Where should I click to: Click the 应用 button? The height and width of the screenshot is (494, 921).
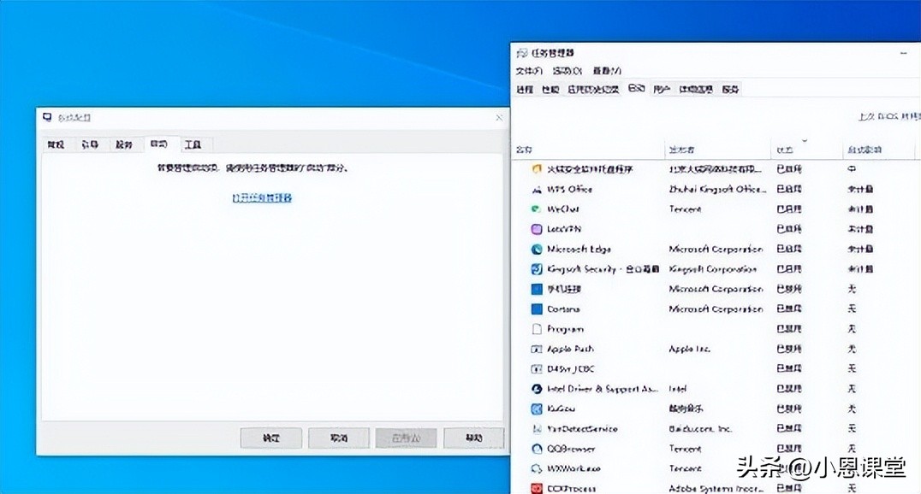tap(407, 438)
